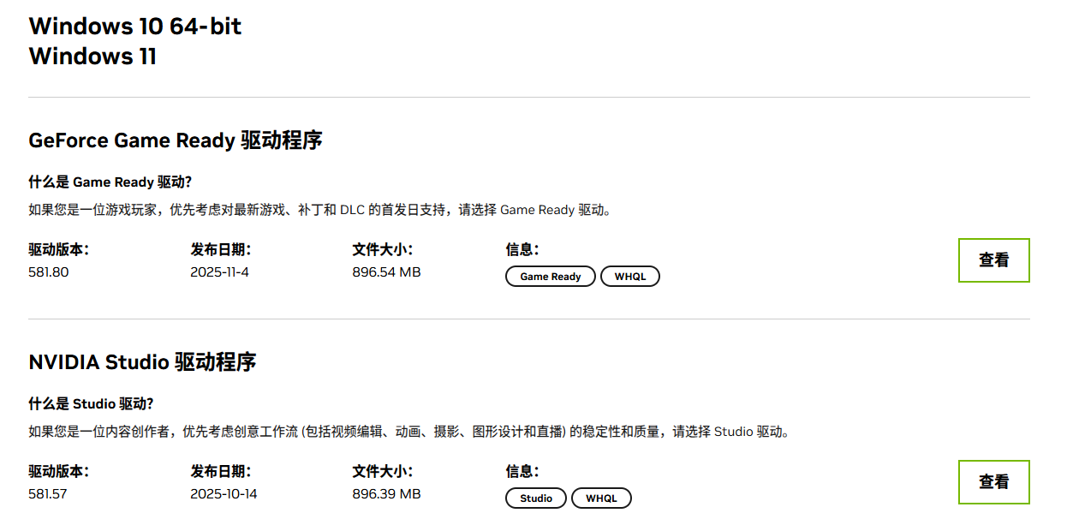
Task: Click the WHQL badge under Studio driver
Action: tap(601, 498)
